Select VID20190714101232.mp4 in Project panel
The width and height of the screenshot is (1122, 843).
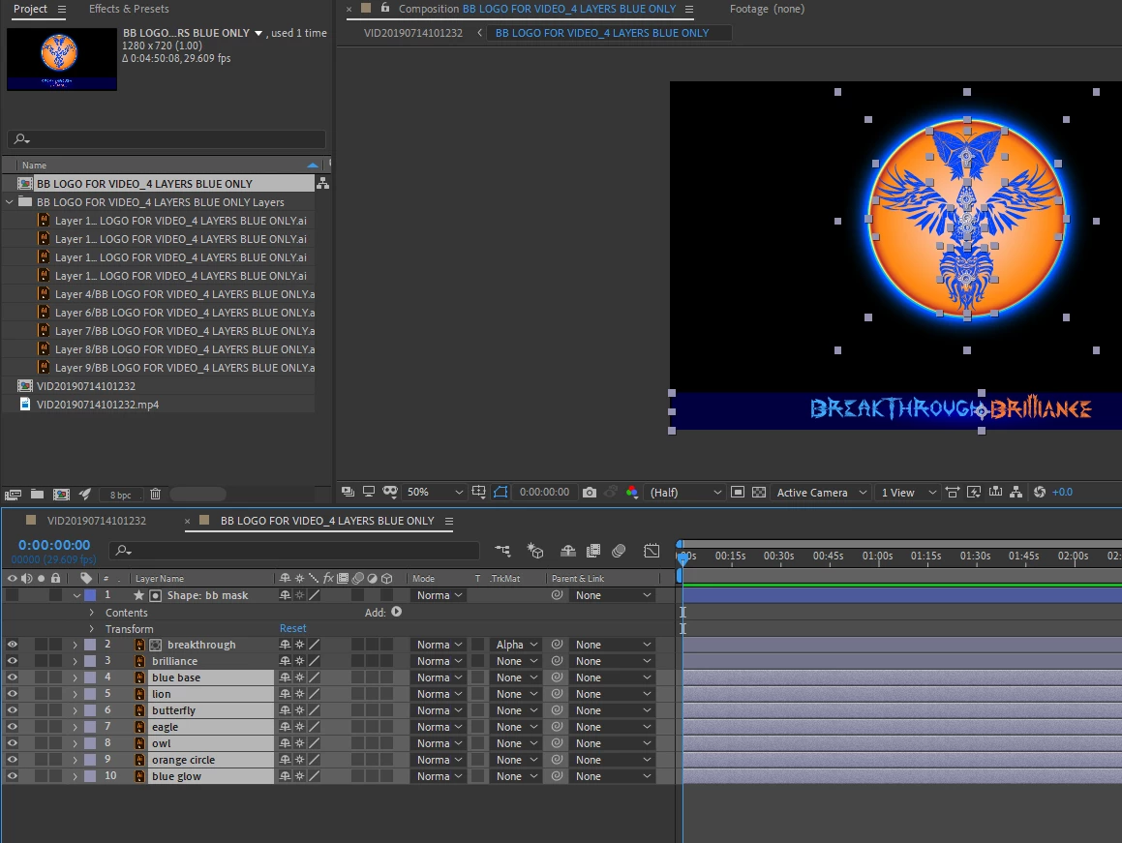[x=98, y=405]
